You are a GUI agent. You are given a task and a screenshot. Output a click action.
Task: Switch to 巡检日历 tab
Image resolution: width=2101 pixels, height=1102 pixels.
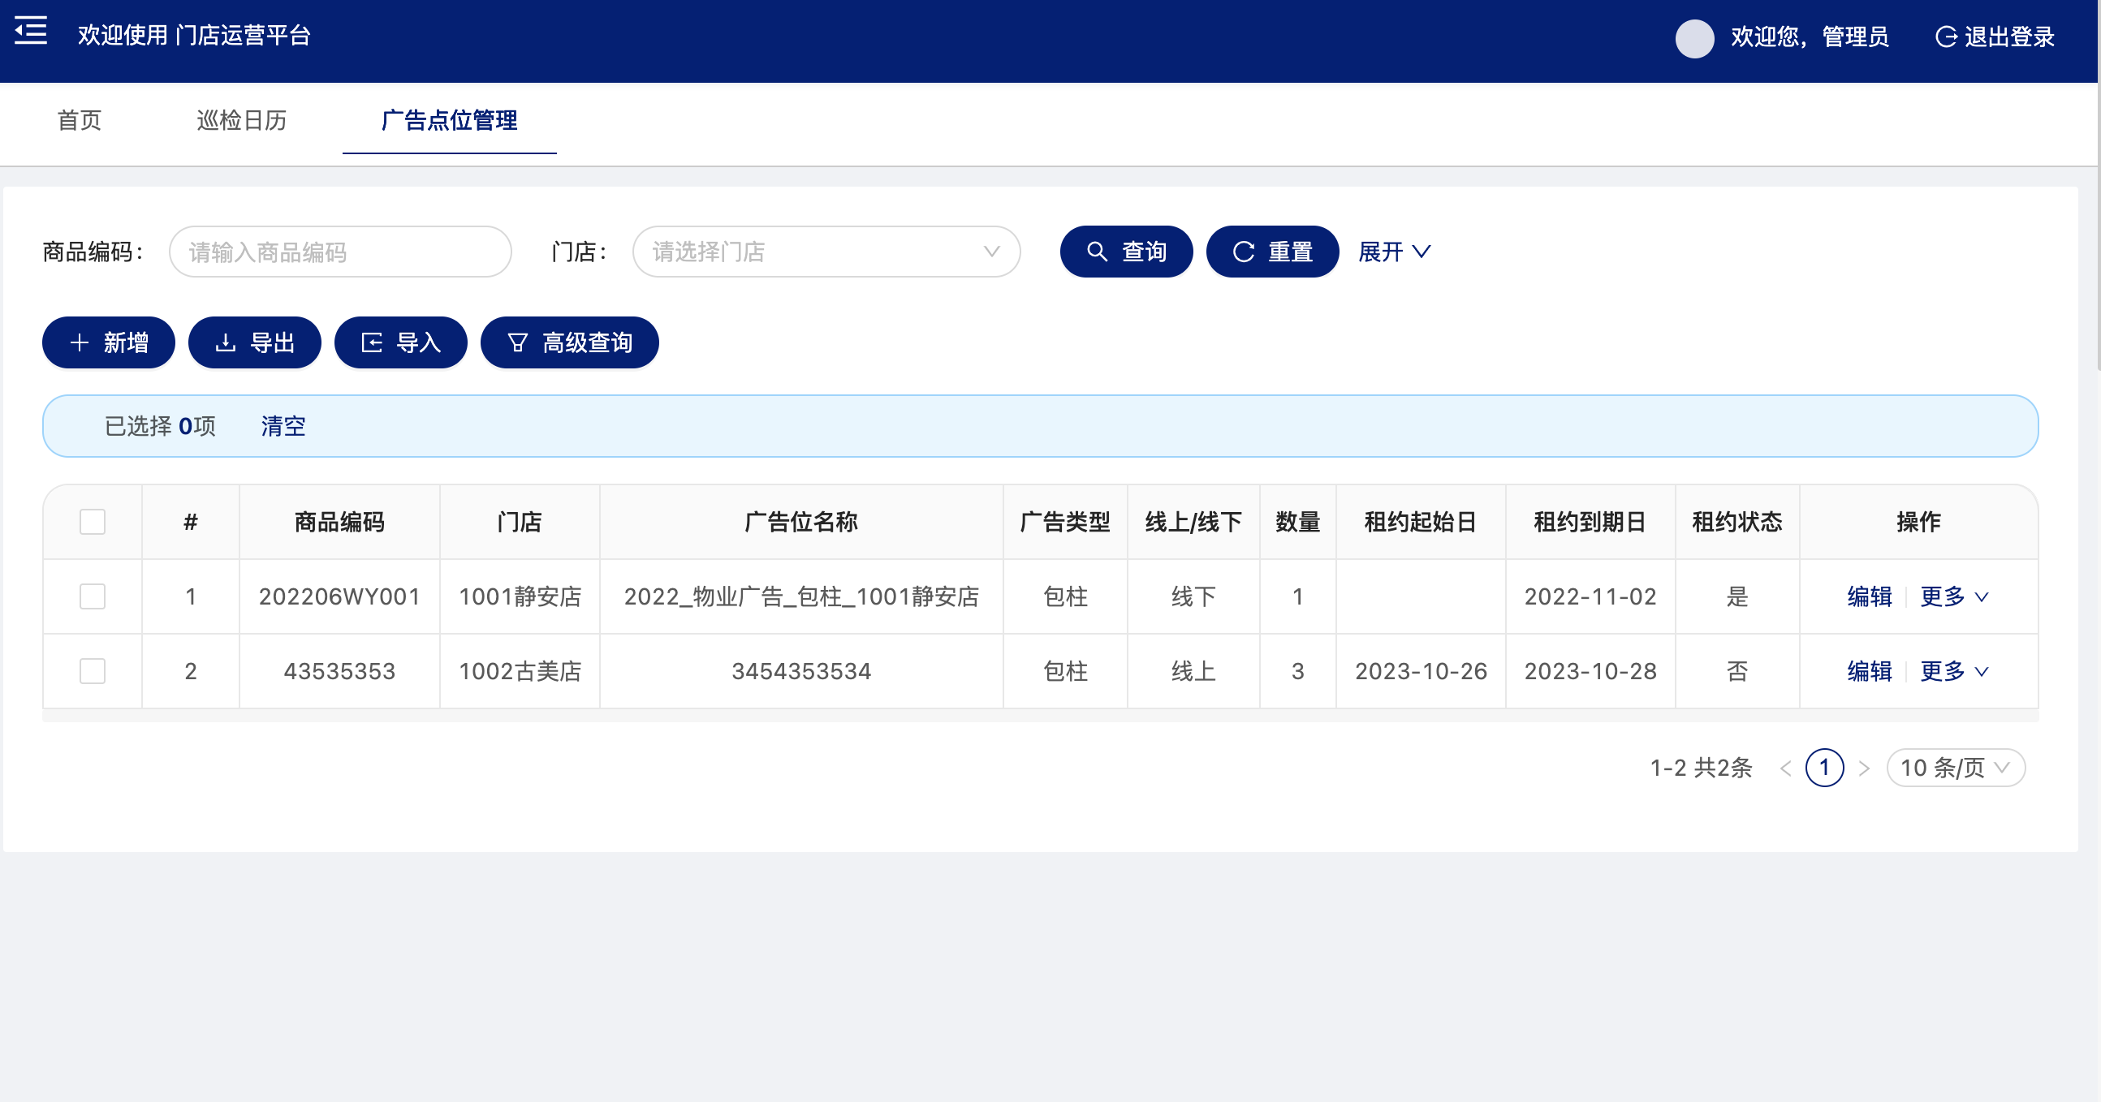[x=241, y=121]
